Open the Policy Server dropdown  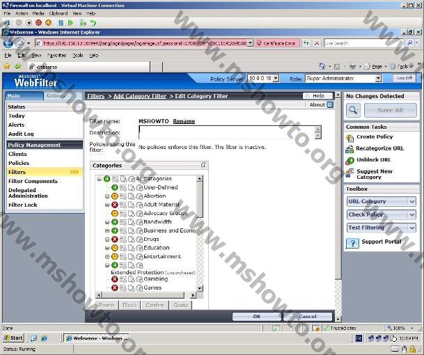[276, 79]
